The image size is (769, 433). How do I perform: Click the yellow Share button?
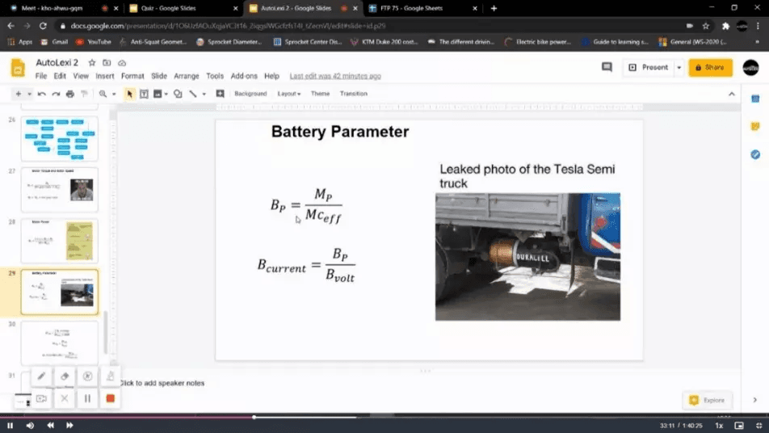[710, 67]
